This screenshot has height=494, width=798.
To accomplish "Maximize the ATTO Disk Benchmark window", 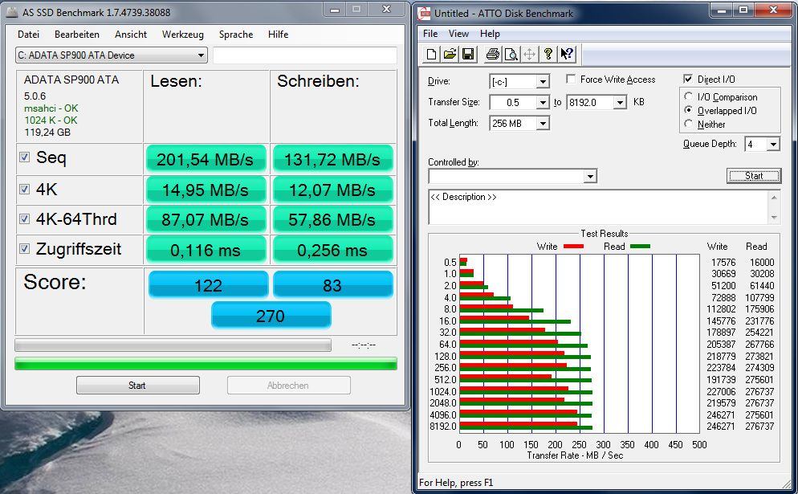I will tap(743, 10).
